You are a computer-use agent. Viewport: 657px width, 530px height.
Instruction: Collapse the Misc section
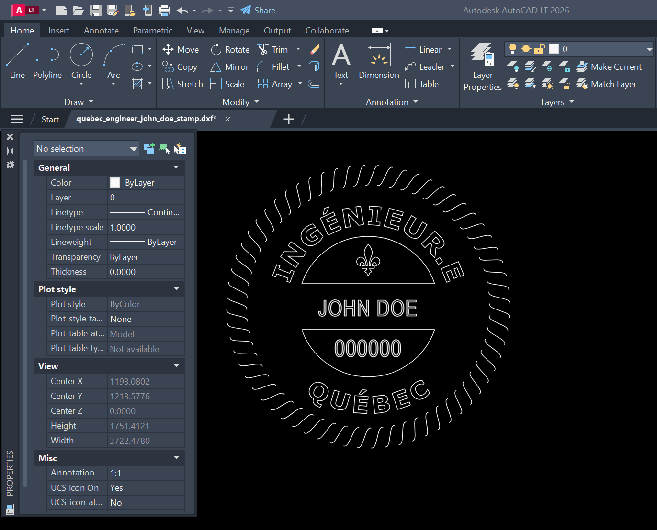(176, 458)
